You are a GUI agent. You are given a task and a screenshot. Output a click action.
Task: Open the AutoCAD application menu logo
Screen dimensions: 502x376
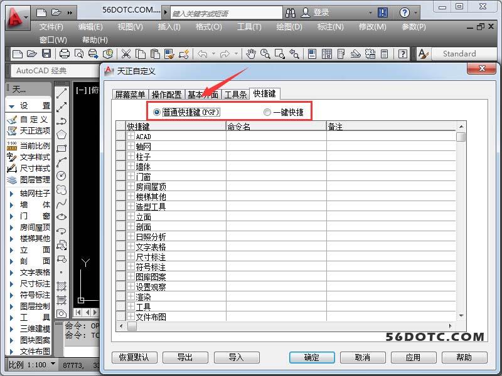tap(18, 18)
